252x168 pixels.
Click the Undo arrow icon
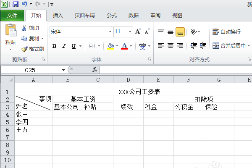[x=25, y=4]
